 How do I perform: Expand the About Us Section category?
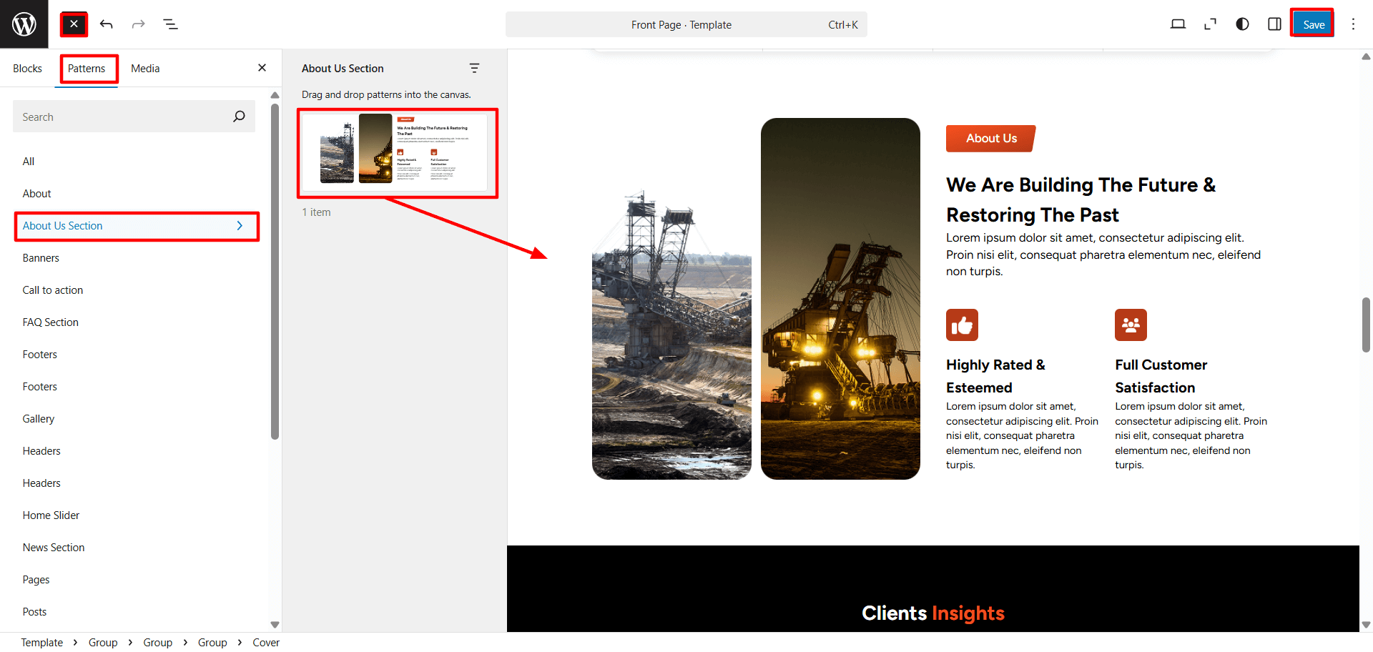click(136, 226)
